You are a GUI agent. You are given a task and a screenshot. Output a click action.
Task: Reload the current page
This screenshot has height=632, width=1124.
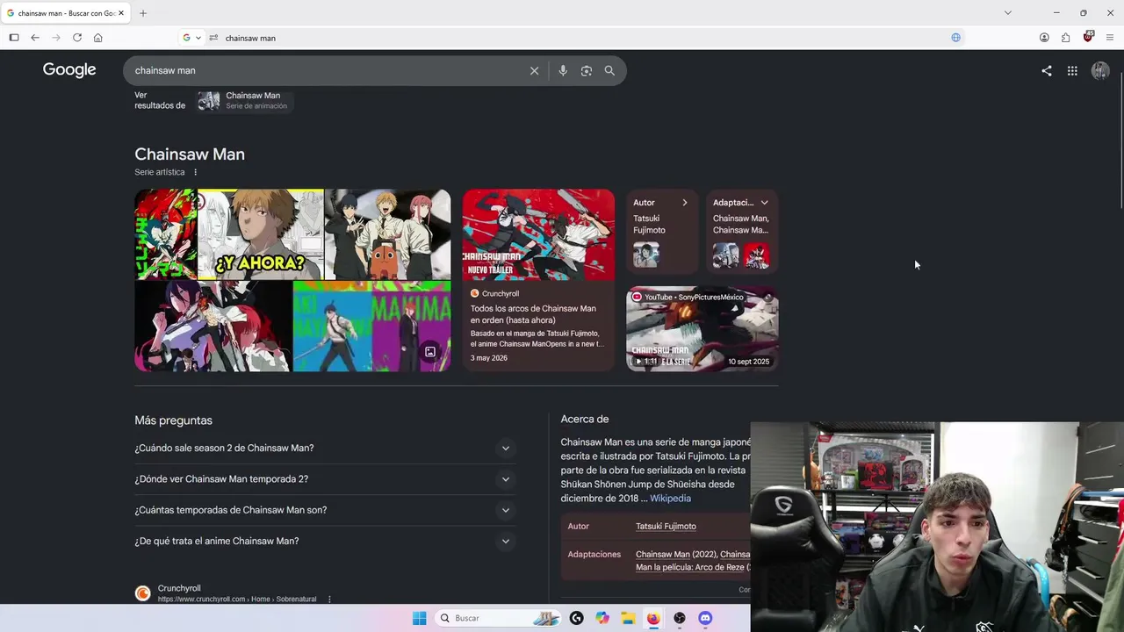(x=77, y=38)
